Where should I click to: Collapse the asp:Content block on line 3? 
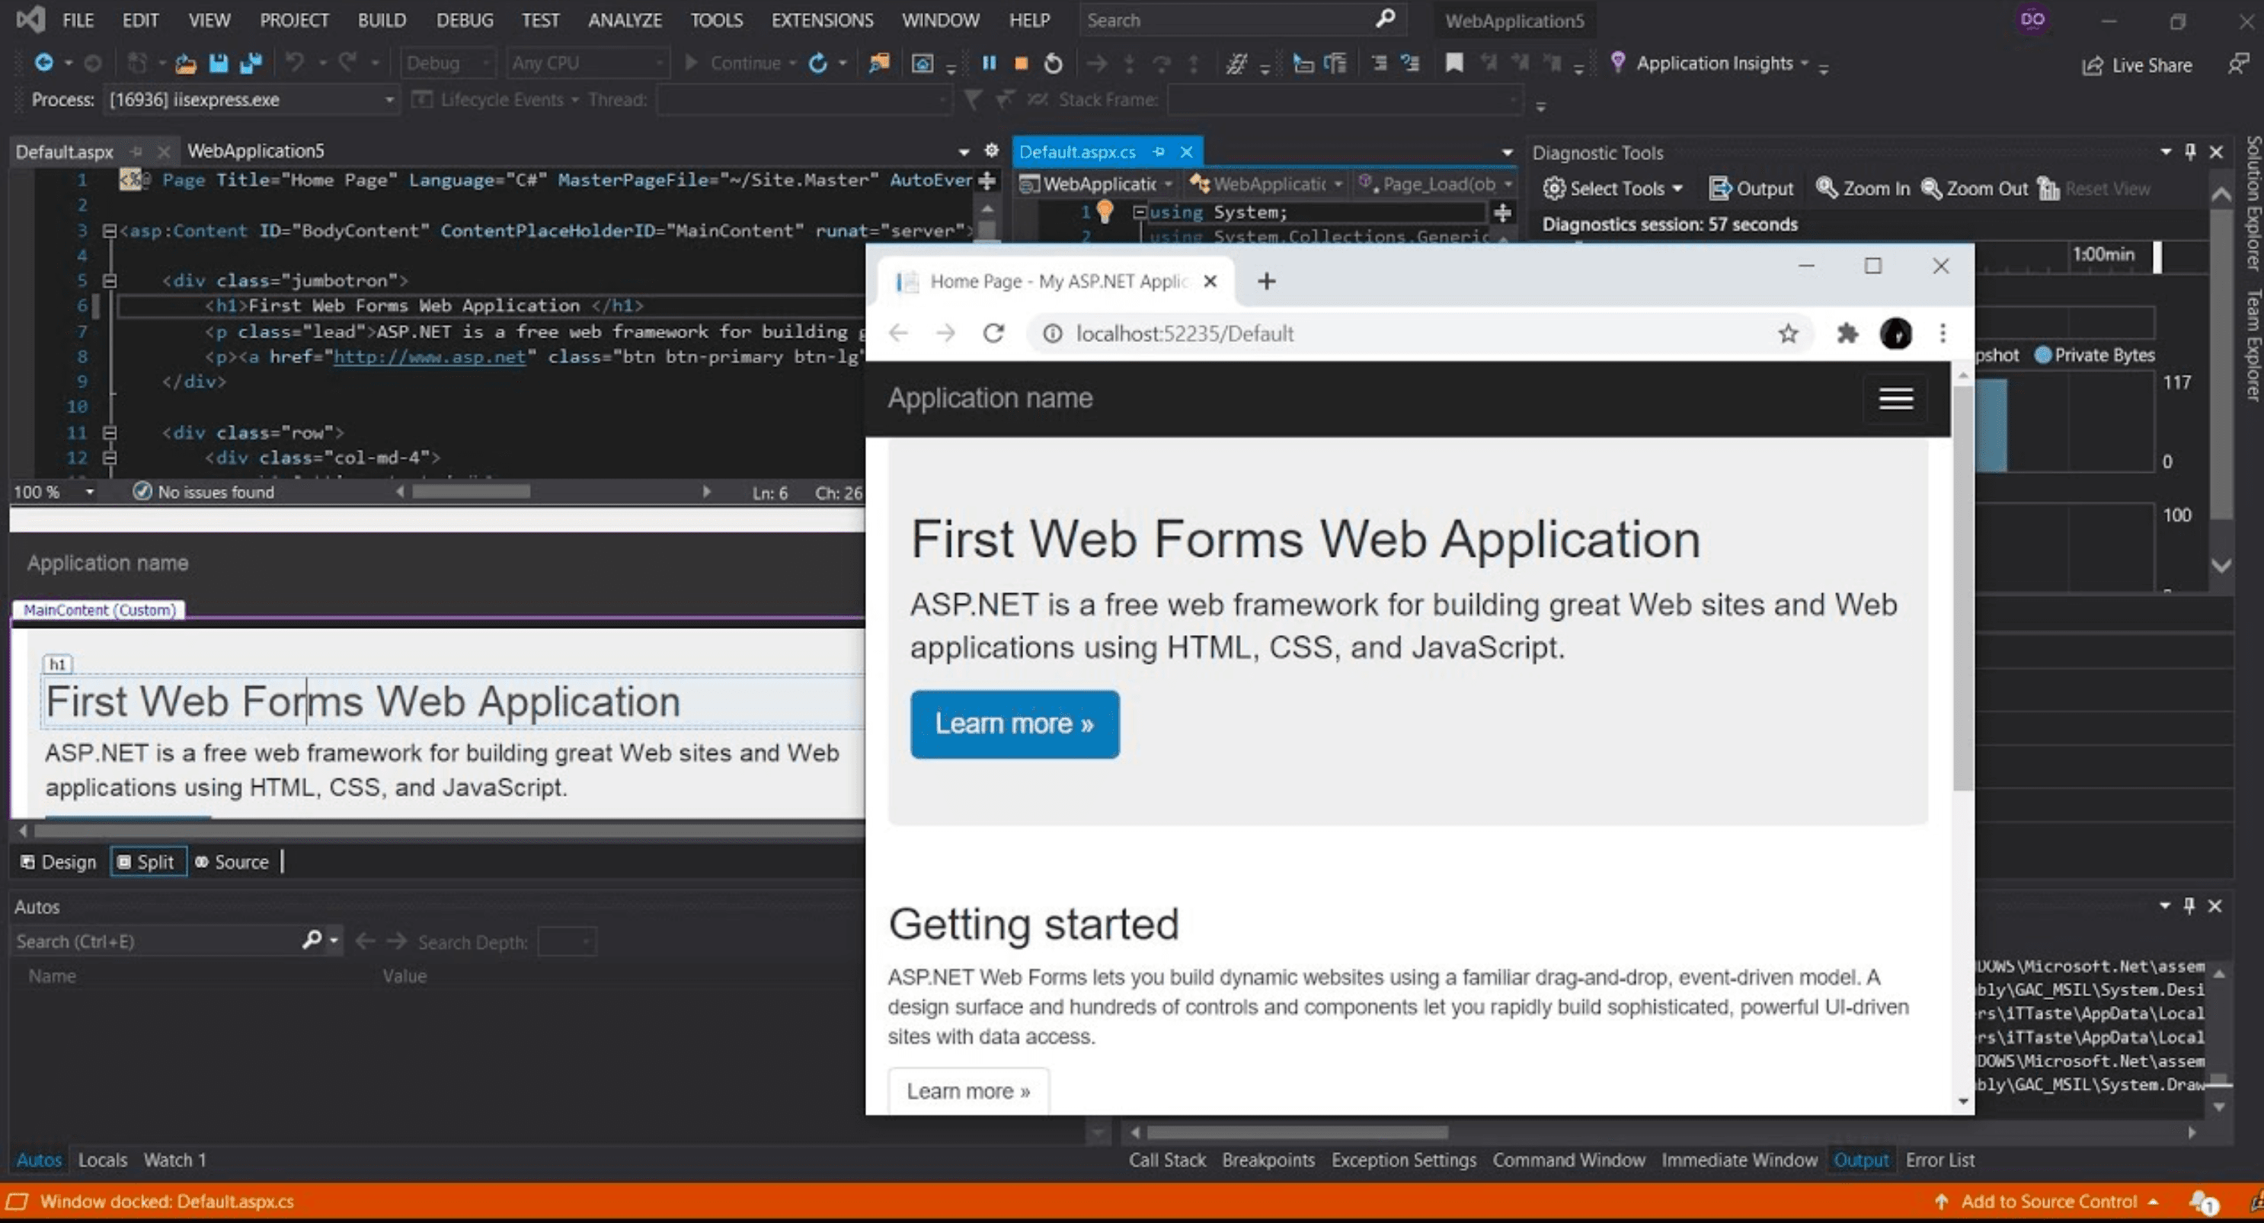pyautogui.click(x=109, y=231)
